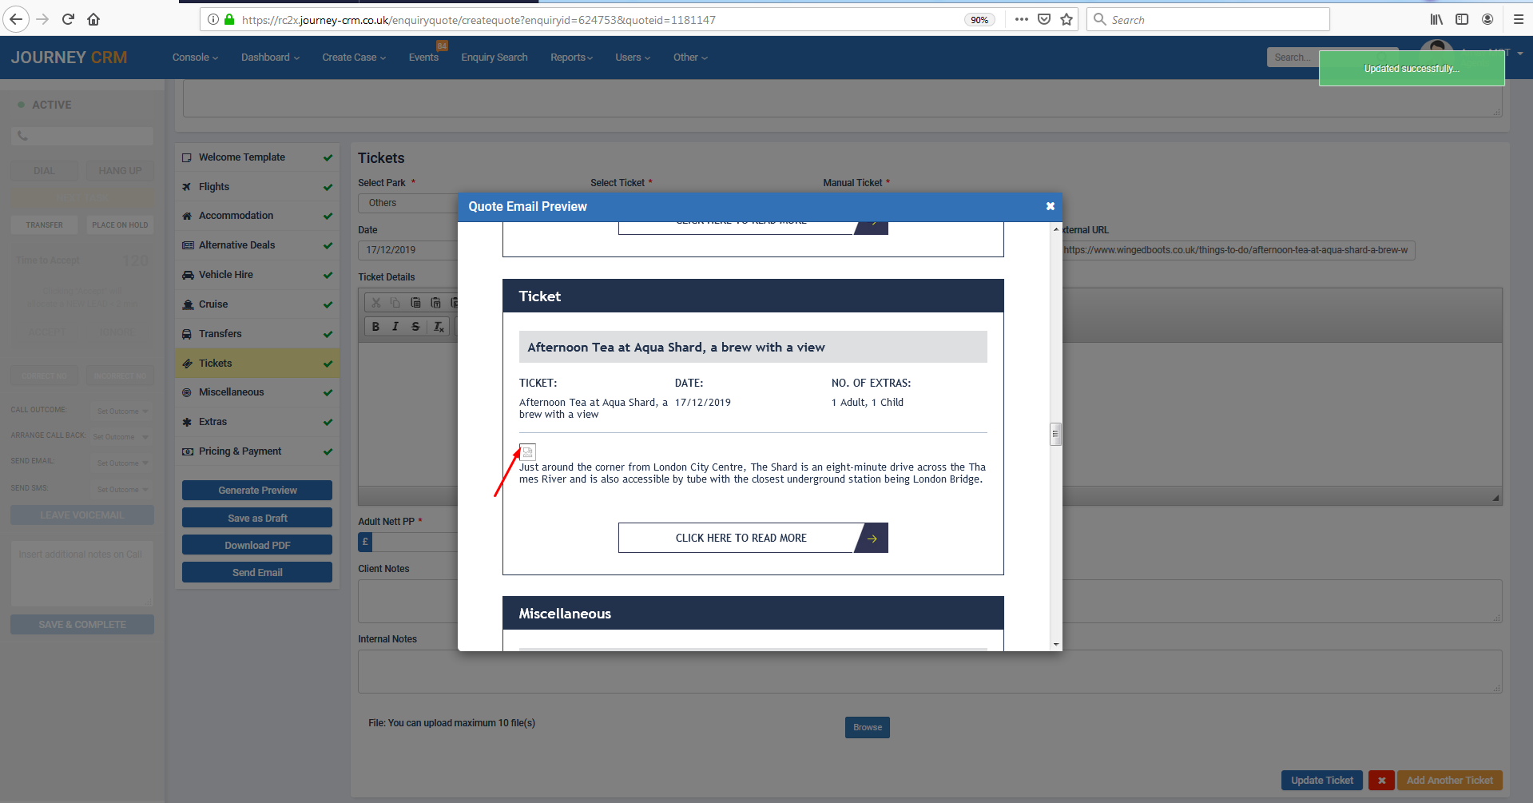Open the browser home page
This screenshot has height=803, width=1533.
(93, 19)
